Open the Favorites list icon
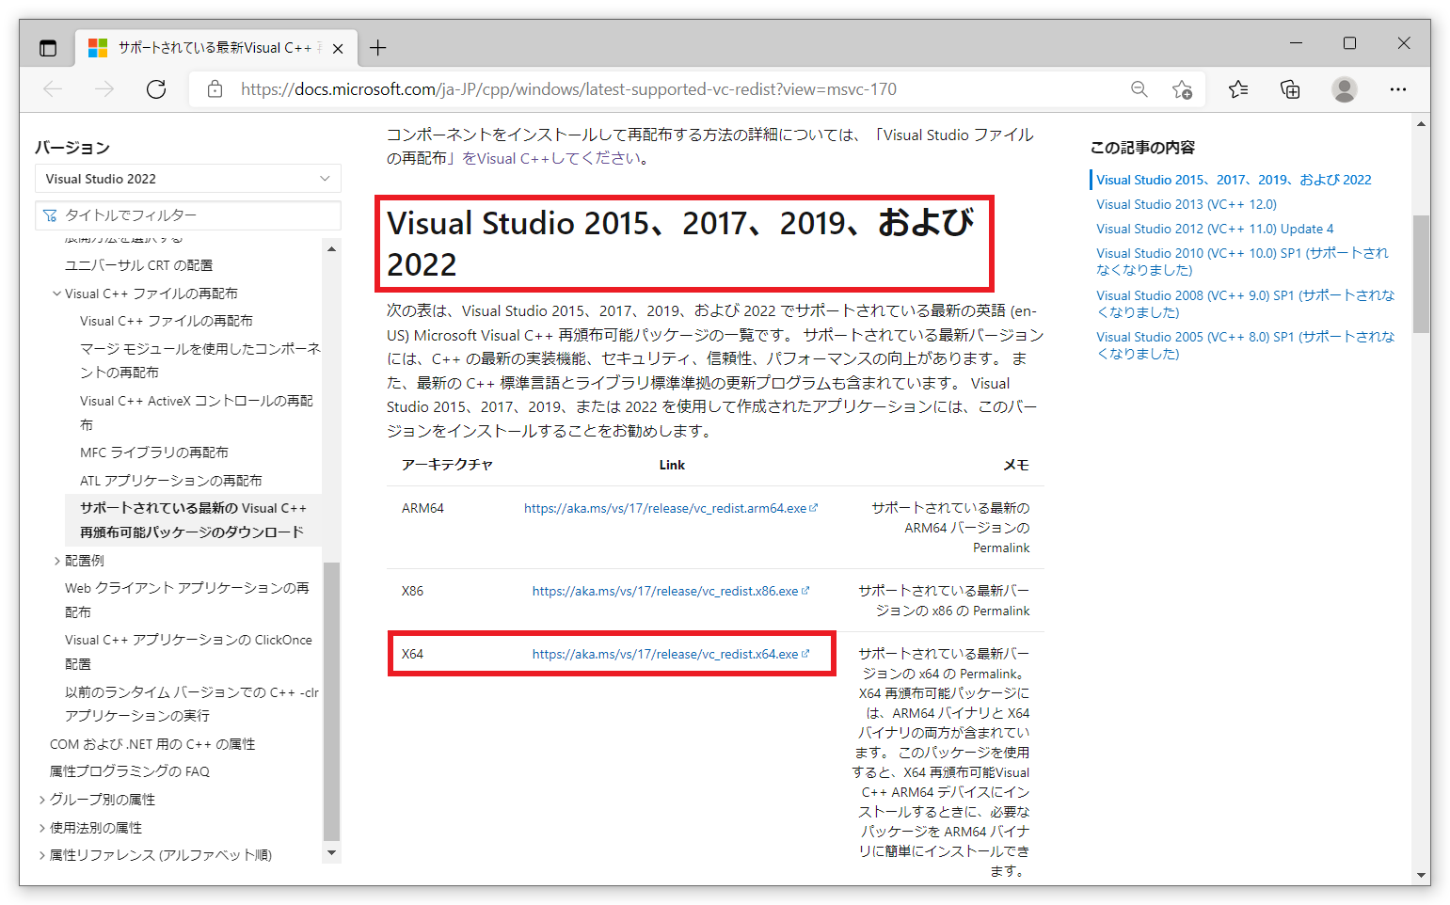Viewport: 1450px width, 905px height. click(1238, 89)
